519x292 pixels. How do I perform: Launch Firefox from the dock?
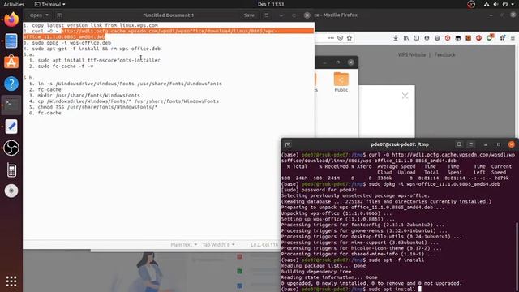11,19
